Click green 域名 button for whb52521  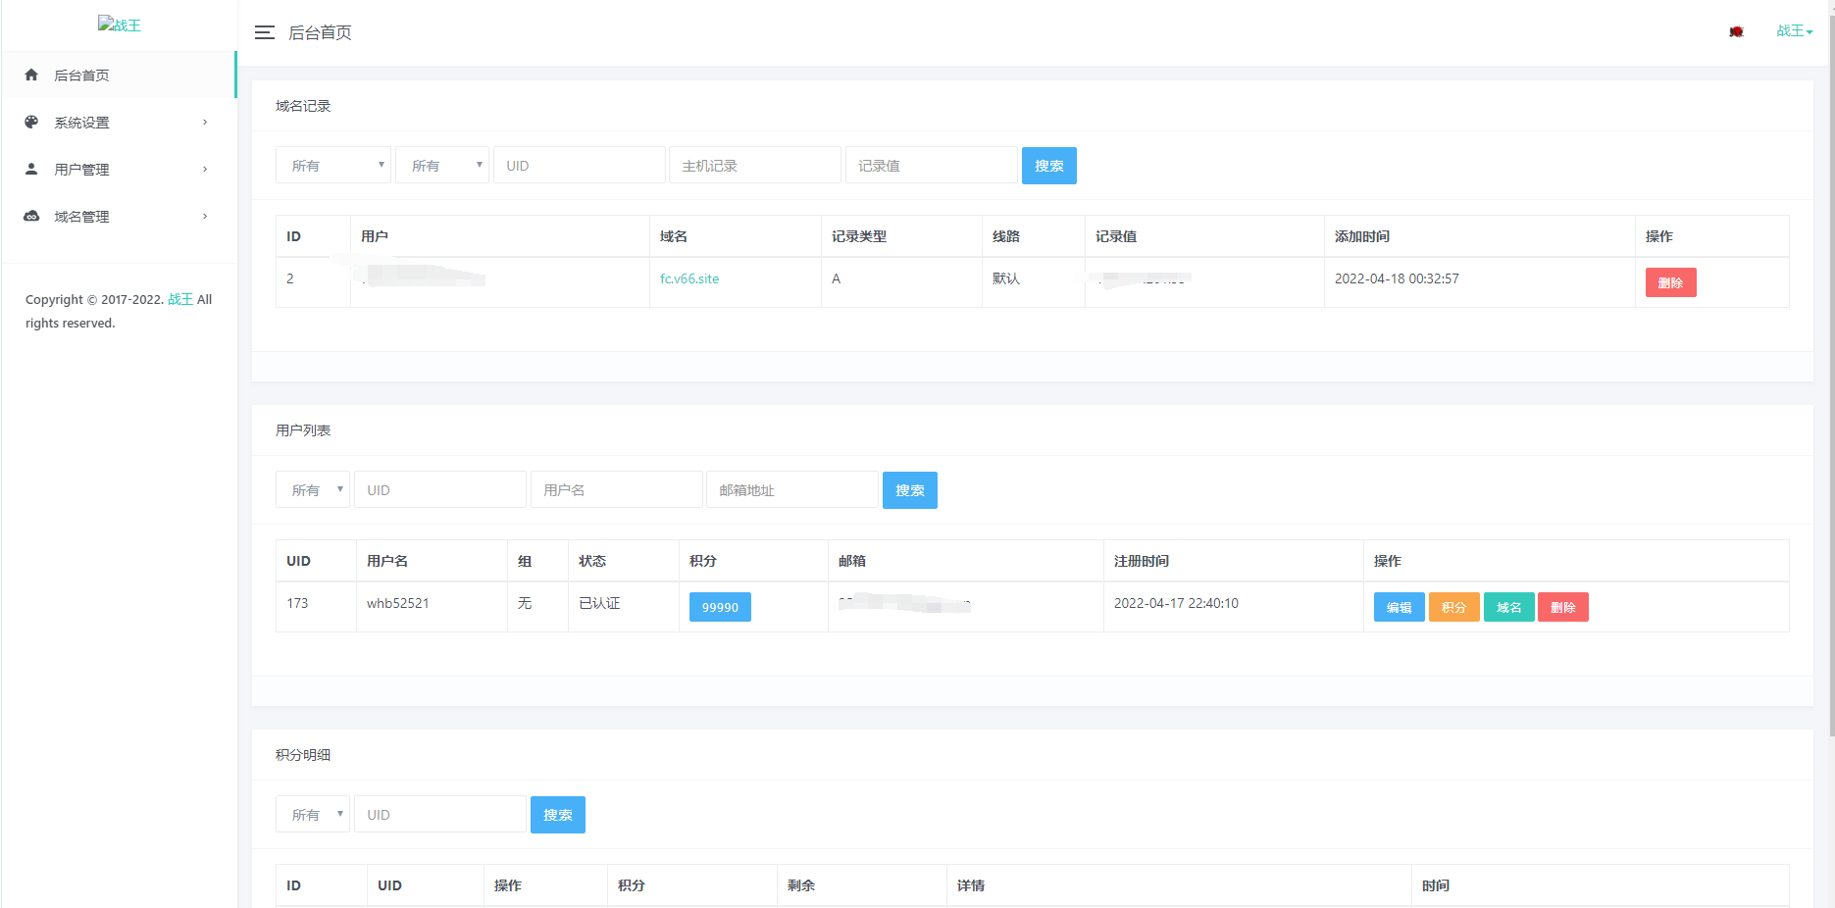coord(1509,607)
